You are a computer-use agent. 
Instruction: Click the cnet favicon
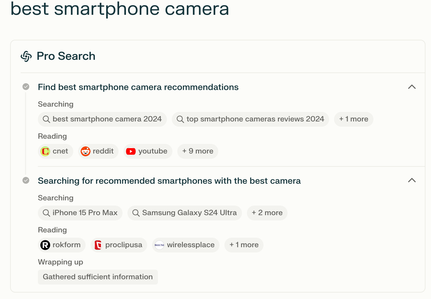(45, 151)
